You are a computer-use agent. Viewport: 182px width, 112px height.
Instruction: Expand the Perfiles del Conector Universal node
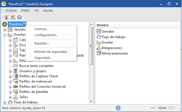point(10,87)
